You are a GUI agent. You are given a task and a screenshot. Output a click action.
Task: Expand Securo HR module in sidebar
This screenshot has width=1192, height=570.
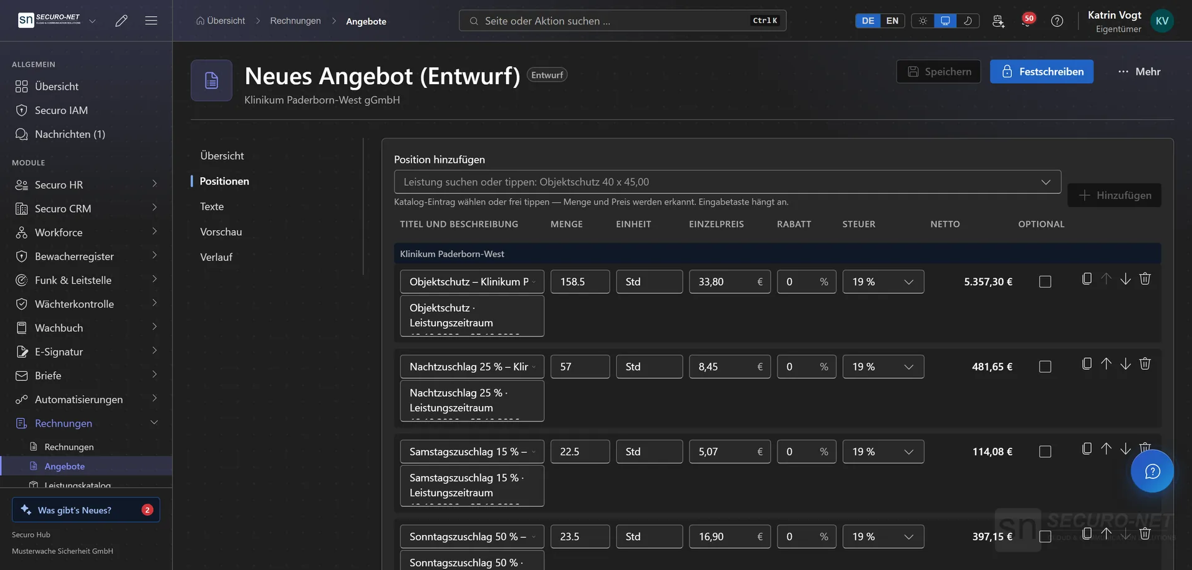click(86, 185)
